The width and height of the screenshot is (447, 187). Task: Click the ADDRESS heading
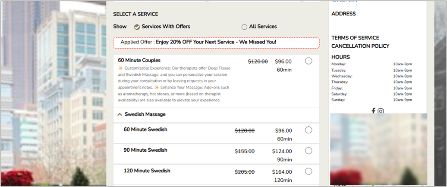[343, 14]
